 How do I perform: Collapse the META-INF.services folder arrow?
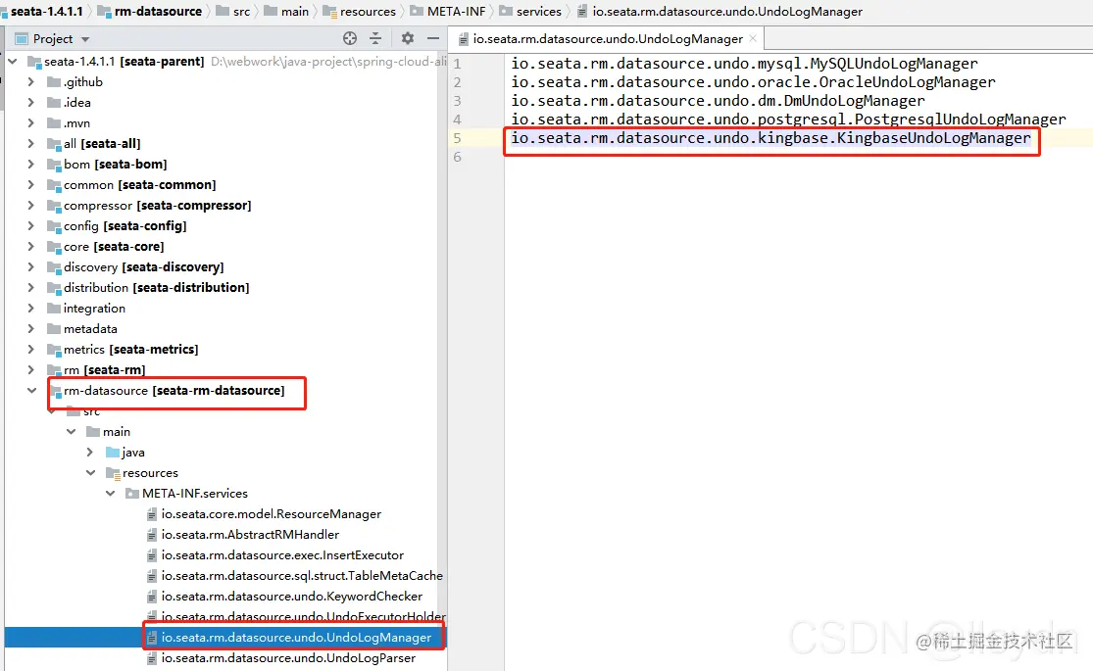coord(110,494)
